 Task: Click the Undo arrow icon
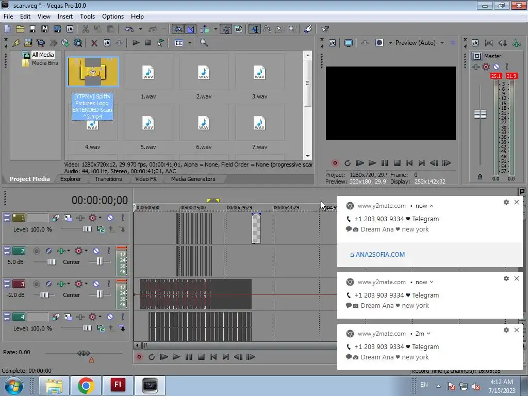(129, 29)
